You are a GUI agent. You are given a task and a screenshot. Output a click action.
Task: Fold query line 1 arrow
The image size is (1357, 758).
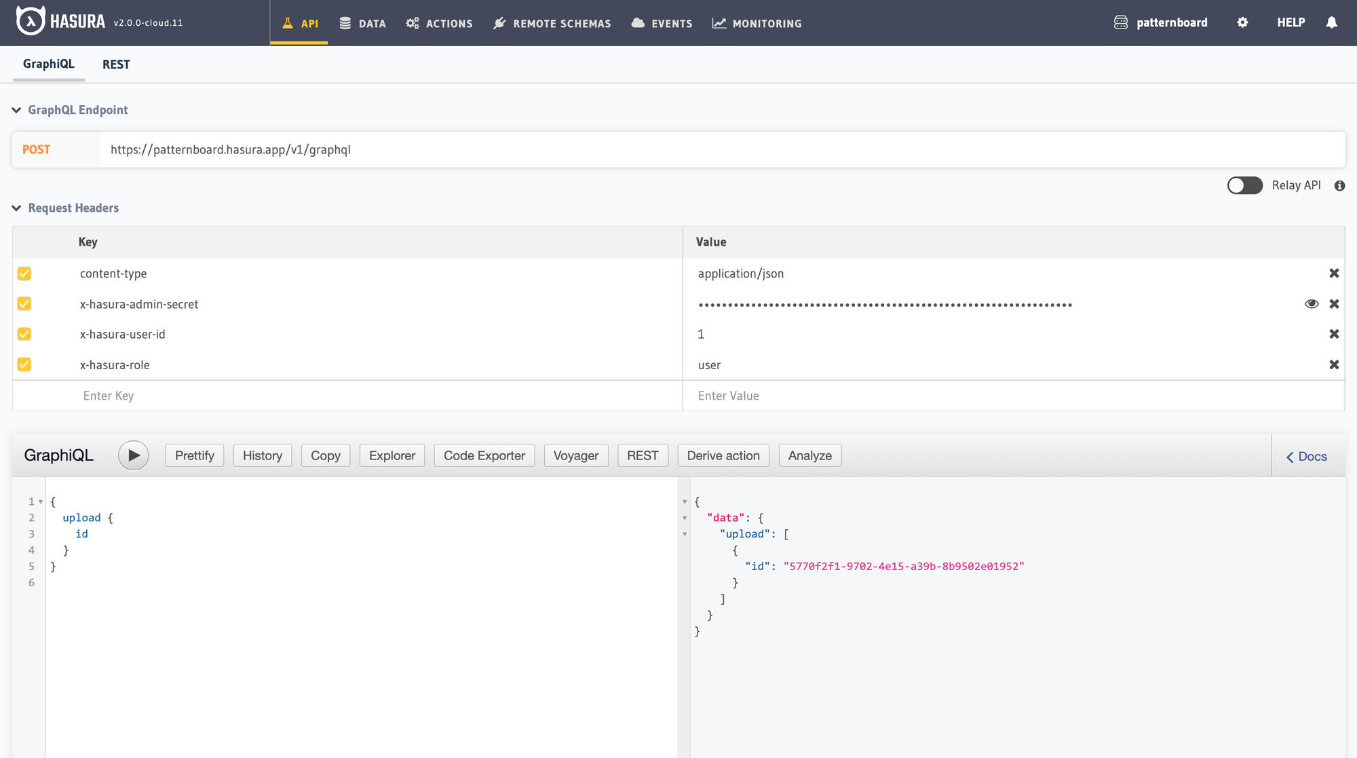point(41,502)
